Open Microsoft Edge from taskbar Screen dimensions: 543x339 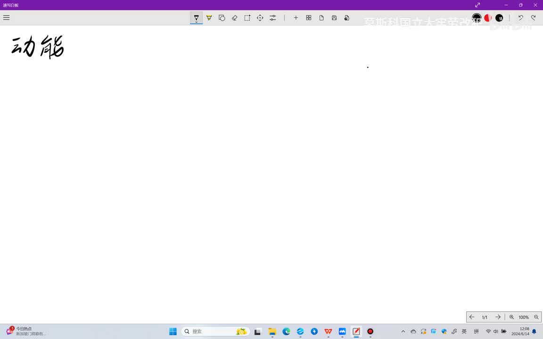[286, 331]
